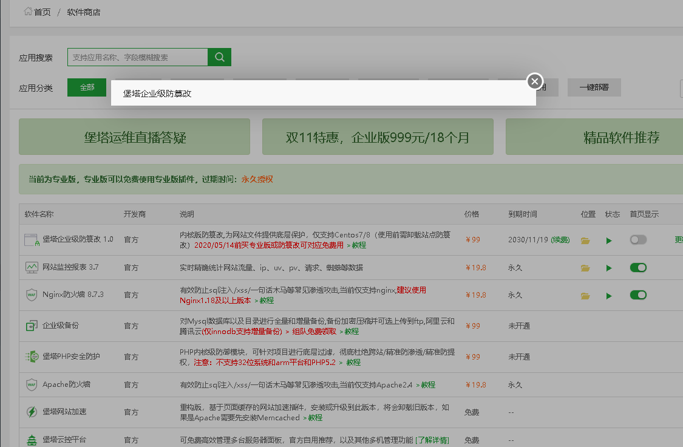Click the 堡塔PHP安全防护 row icon

(x=32, y=357)
